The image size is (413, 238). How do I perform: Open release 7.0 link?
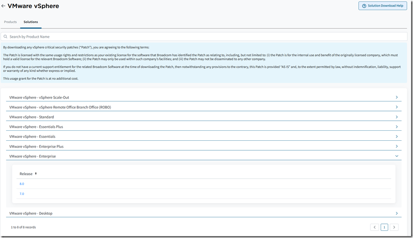coord(22,194)
